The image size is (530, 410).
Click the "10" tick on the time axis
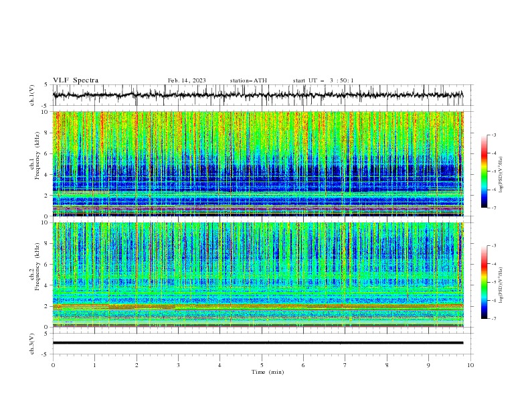coord(470,365)
